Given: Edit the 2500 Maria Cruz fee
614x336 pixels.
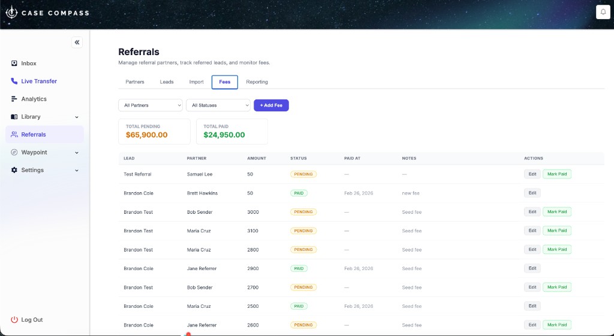Looking at the screenshot, I should [532, 306].
